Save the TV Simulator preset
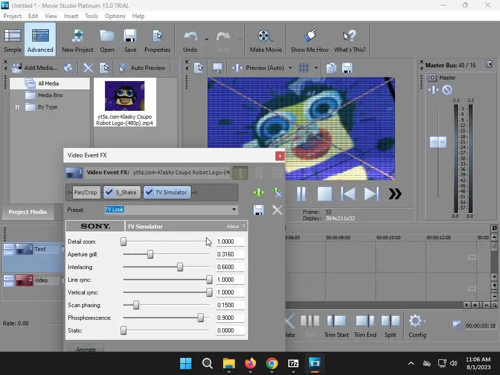 [259, 210]
